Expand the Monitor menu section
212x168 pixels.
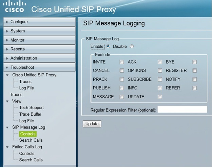39,40
